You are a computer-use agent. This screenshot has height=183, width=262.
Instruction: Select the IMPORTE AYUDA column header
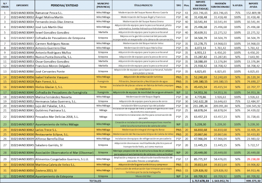tap(253, 5)
